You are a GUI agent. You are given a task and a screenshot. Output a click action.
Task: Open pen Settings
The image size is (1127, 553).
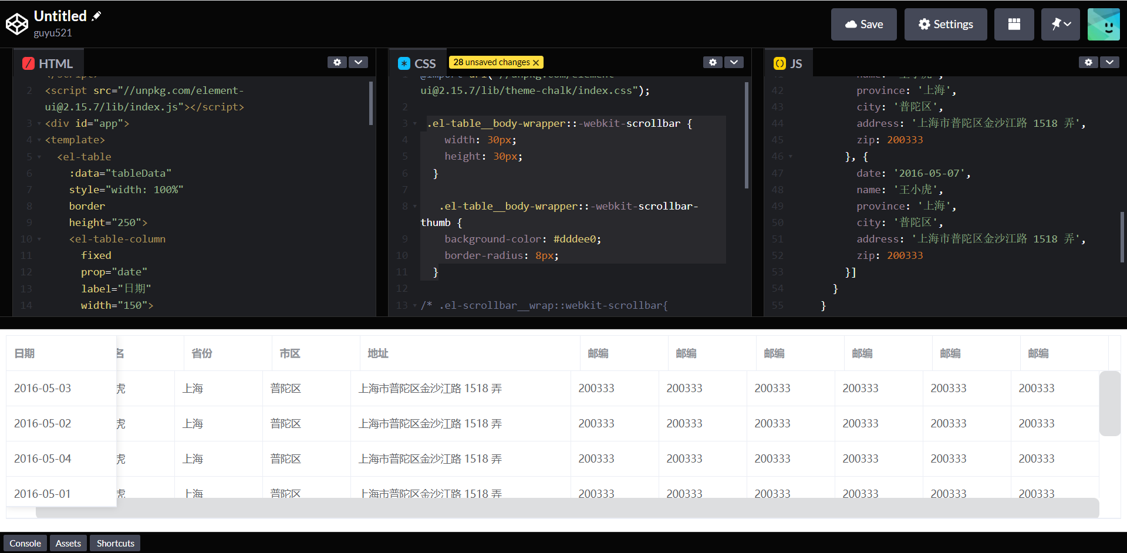(945, 24)
